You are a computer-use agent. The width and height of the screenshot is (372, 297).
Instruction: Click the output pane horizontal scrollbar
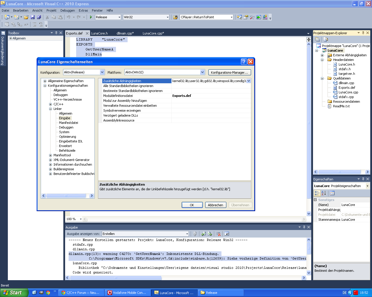(186, 278)
